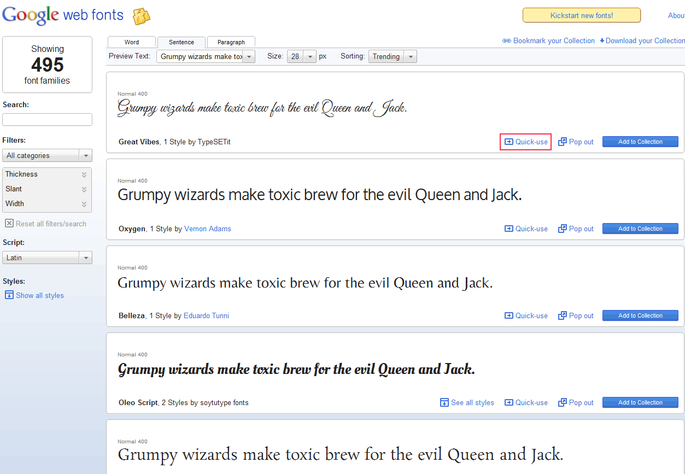Switch to the Paragraph tab
This screenshot has width=685, height=474.
231,42
